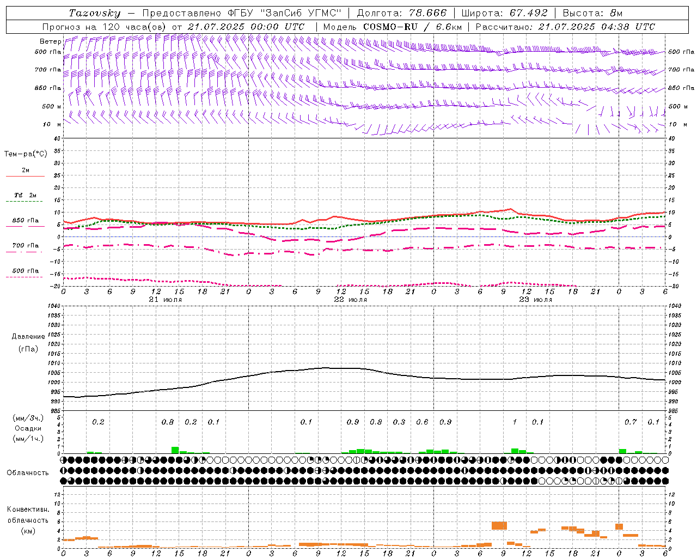
Task: Click the Осадки label
Action: pyautogui.click(x=28, y=428)
